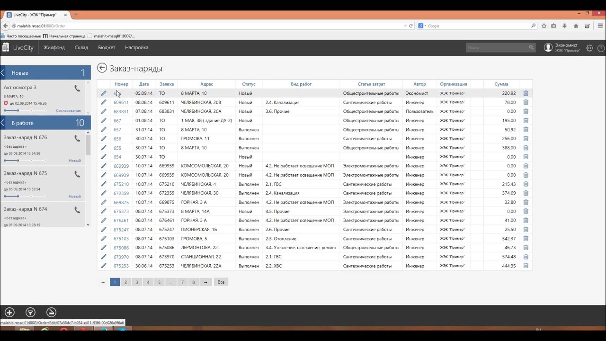Open the Firefox hamburger menu

pos(601,26)
